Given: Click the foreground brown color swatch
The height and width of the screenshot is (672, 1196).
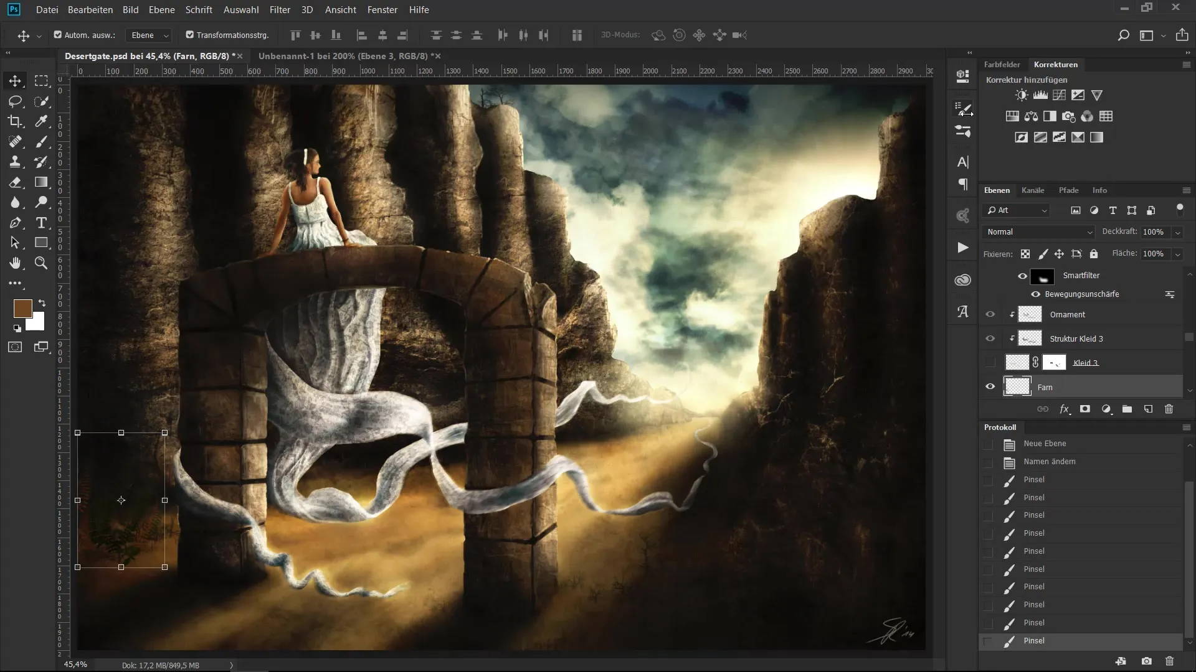Looking at the screenshot, I should (22, 308).
